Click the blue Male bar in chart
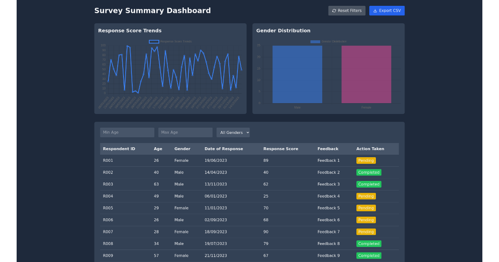Viewport: 499px width, 262px height. tap(297, 75)
